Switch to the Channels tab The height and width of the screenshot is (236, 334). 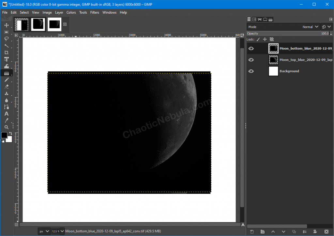[x=254, y=20]
